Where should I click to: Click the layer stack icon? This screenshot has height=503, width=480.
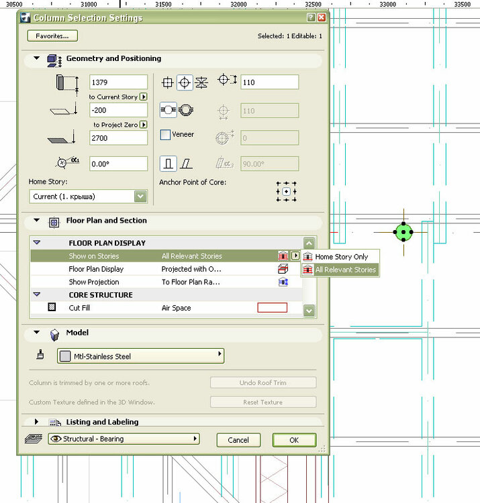click(34, 439)
